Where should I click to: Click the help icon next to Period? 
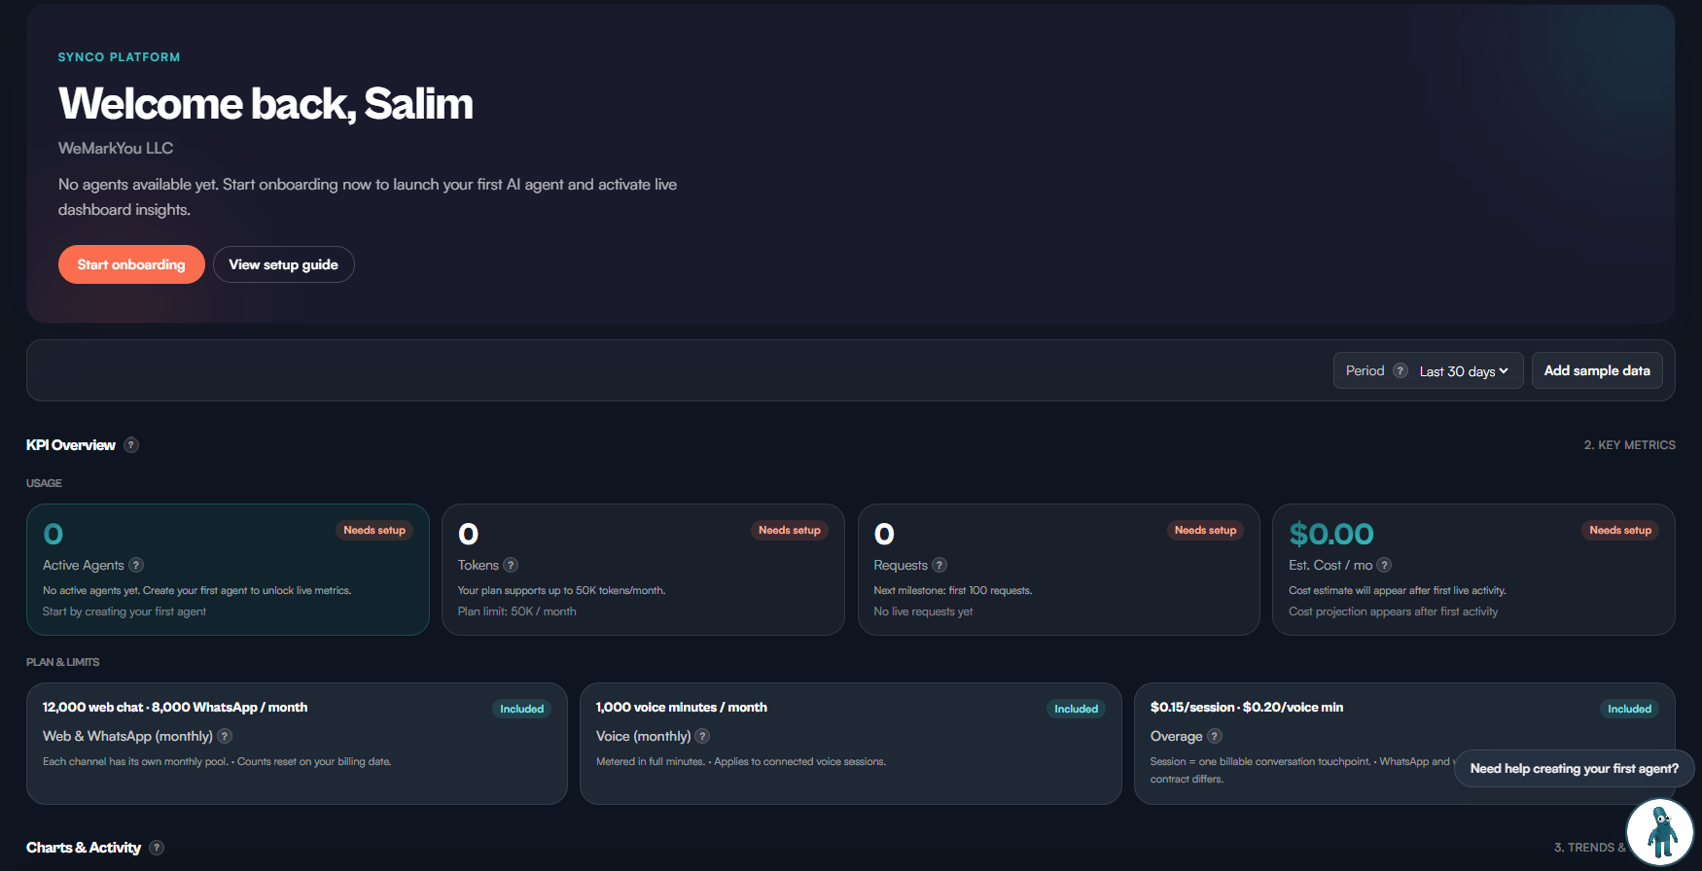[x=1401, y=370]
